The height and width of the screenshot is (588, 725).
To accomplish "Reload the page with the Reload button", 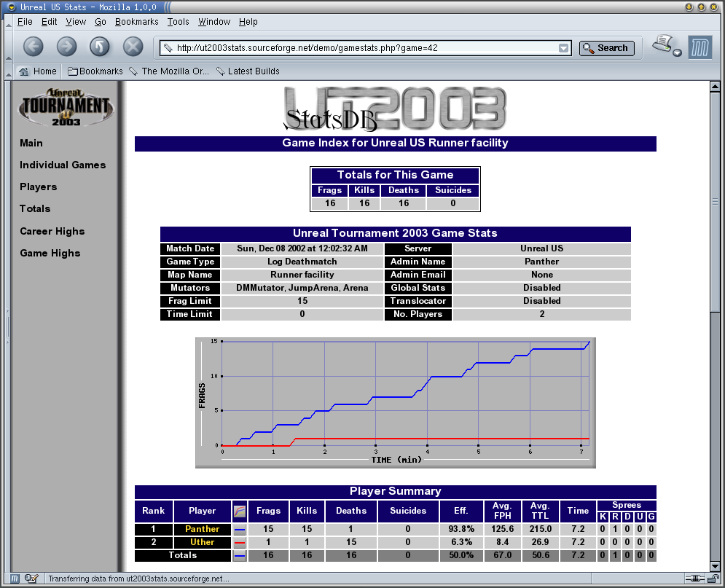I will (99, 47).
